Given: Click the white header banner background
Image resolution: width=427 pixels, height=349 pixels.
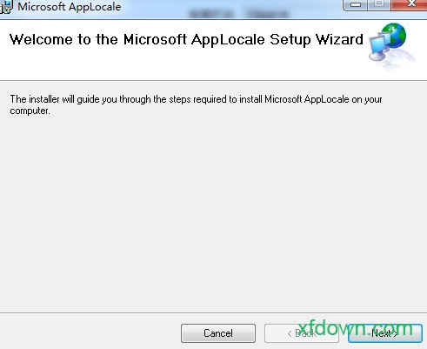Looking at the screenshot, I should (x=185, y=65).
